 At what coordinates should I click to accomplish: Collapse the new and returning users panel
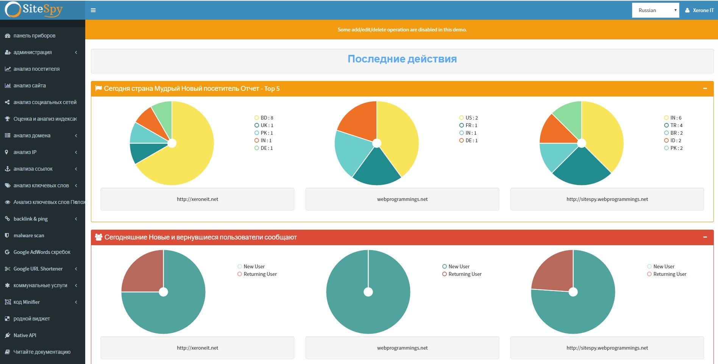(x=705, y=237)
